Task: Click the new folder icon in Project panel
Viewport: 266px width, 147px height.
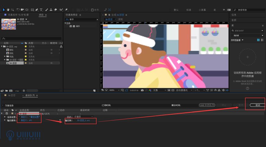Action: click(6, 91)
